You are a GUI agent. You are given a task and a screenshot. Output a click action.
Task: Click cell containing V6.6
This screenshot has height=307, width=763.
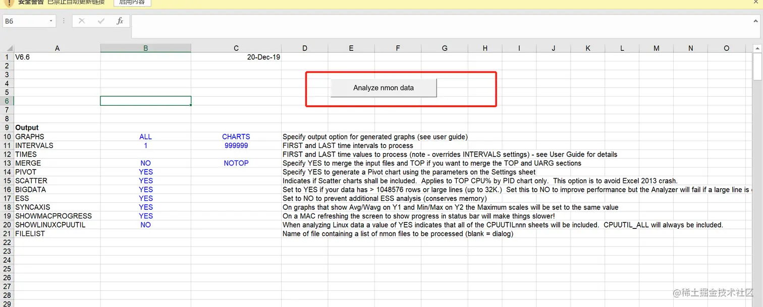57,57
